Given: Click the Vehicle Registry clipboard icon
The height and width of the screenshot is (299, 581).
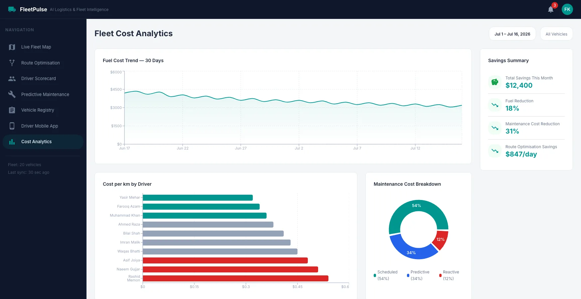Looking at the screenshot, I should tap(12, 110).
